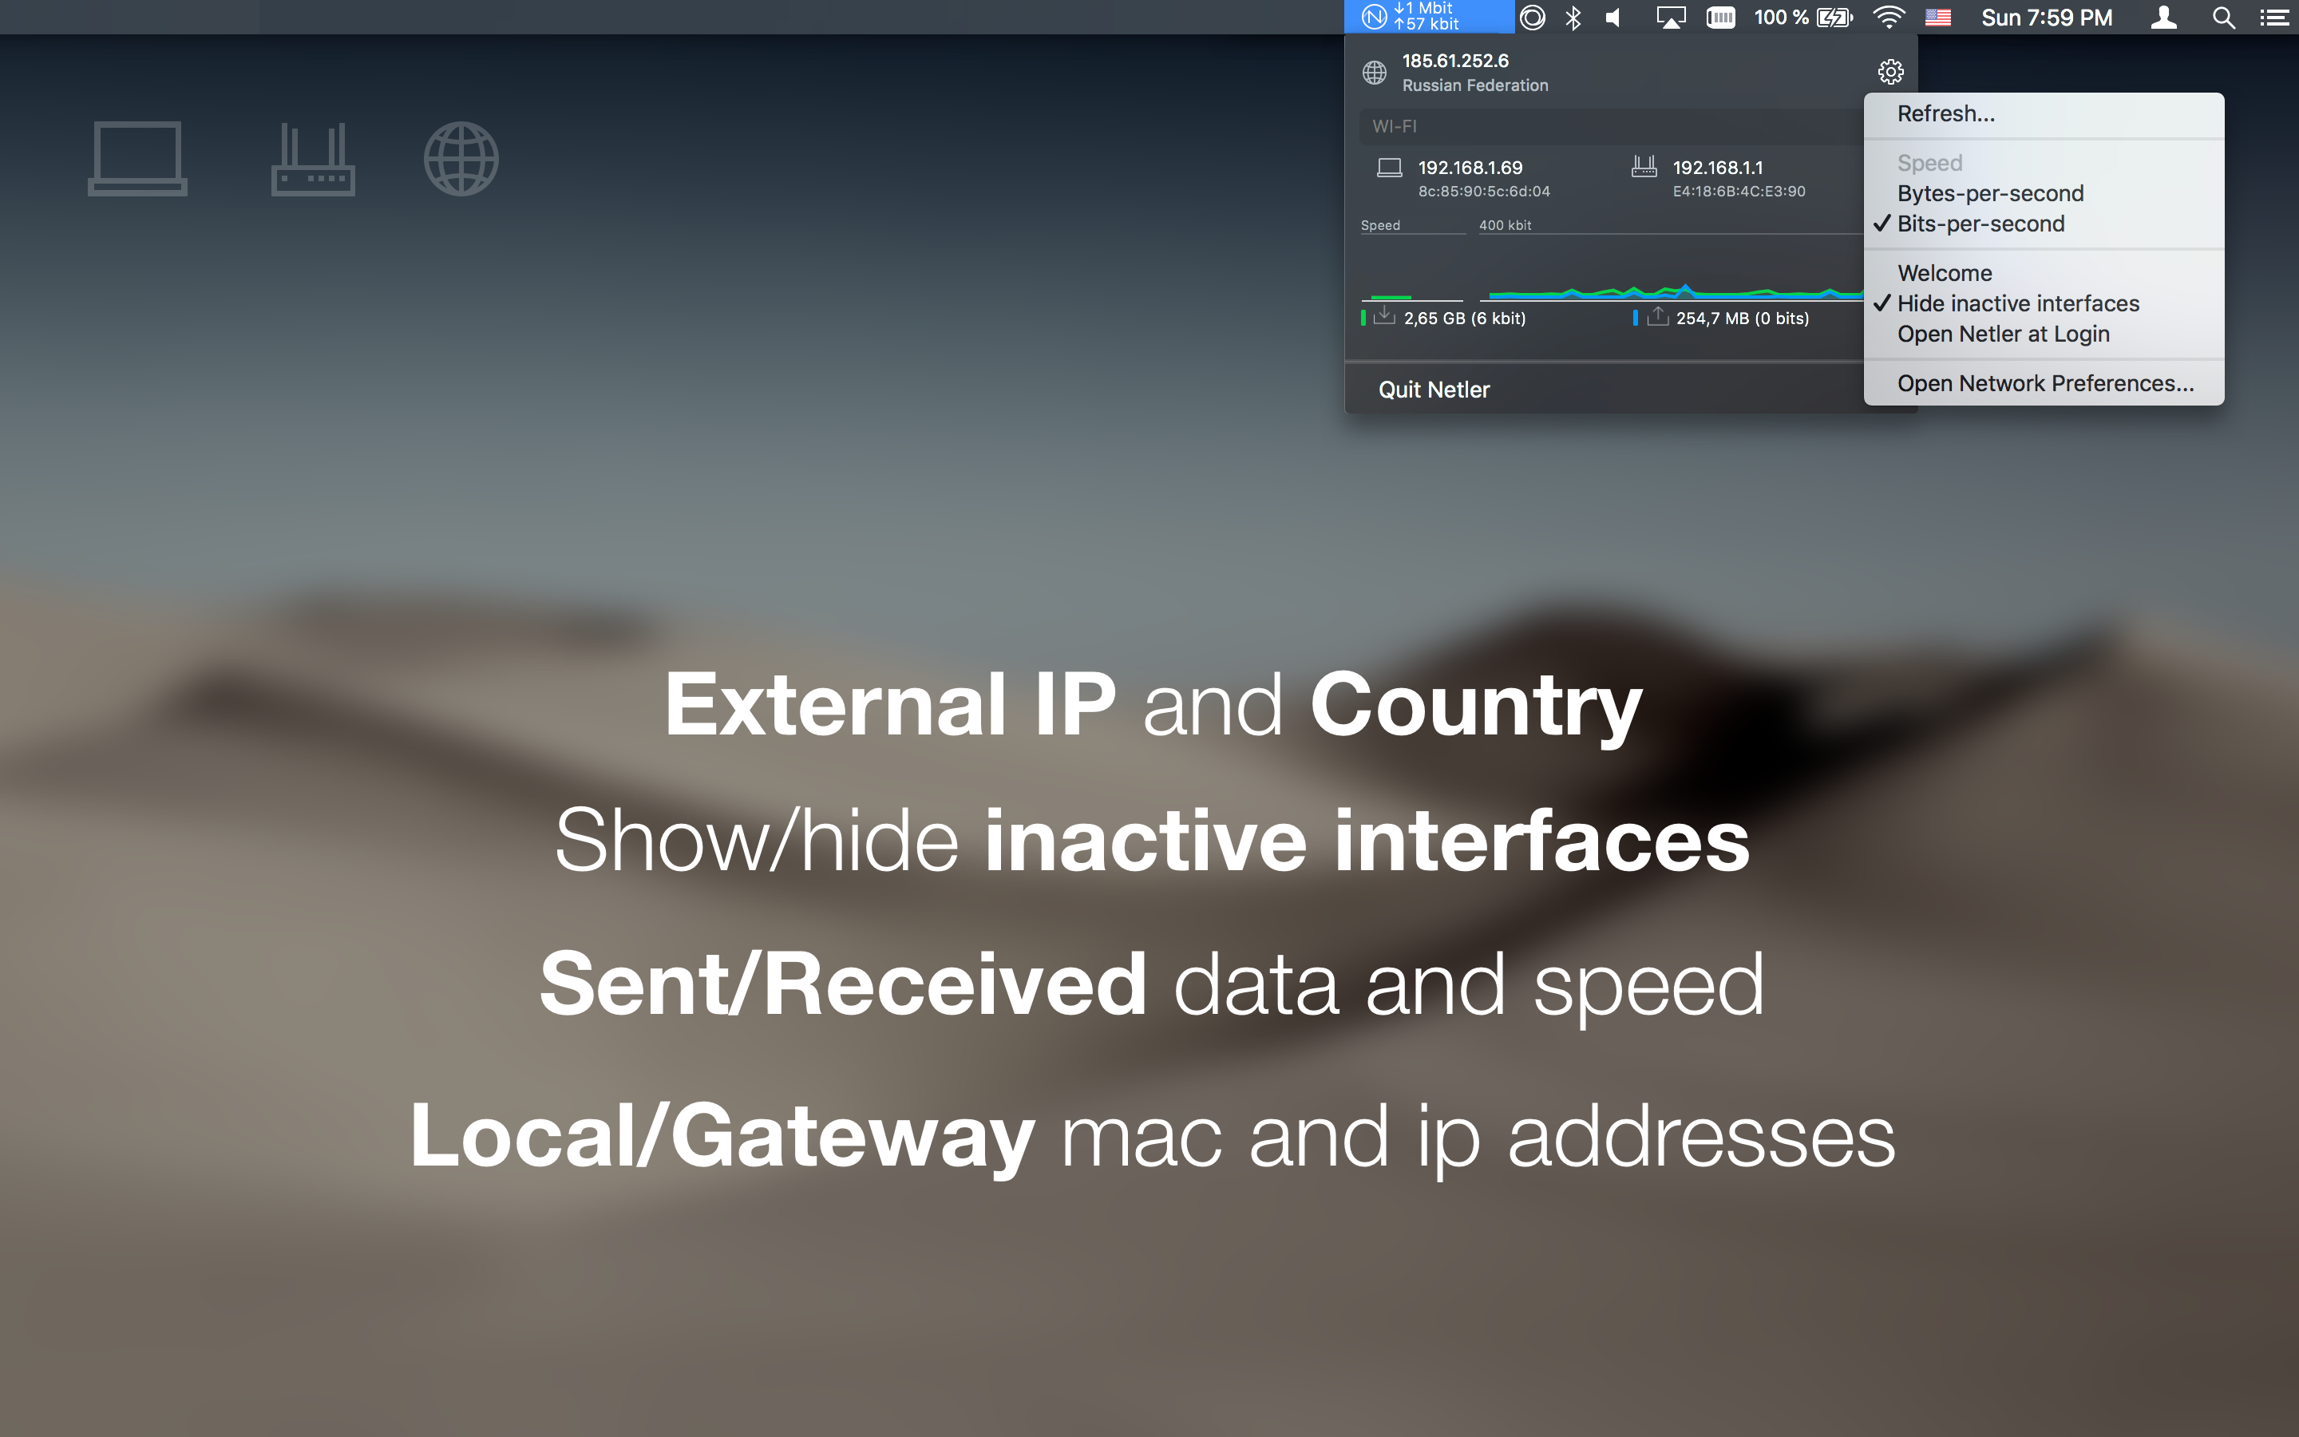The width and height of the screenshot is (2299, 1437).
Task: Toggle Open Netler at Login
Action: click(x=2044, y=335)
